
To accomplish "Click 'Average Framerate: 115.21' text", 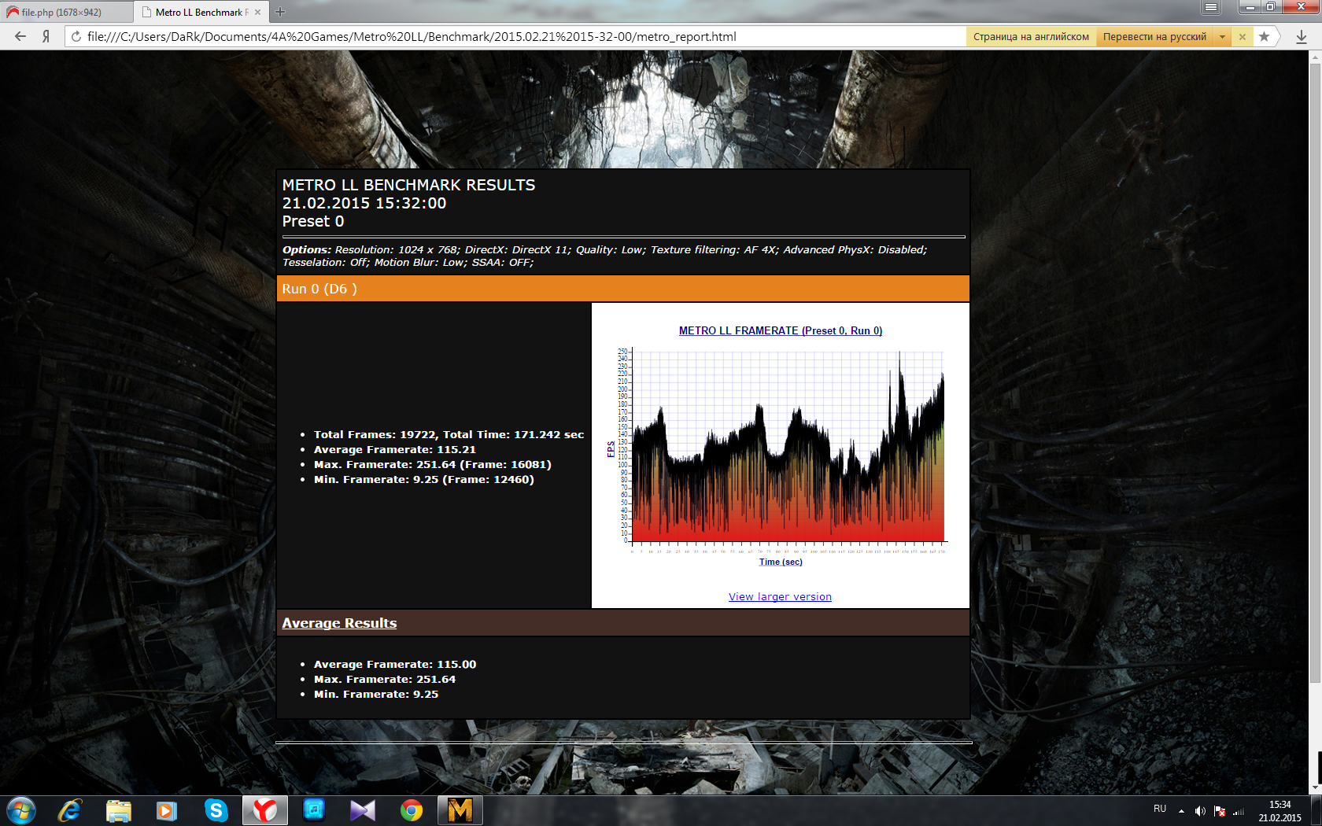I will (x=395, y=449).
